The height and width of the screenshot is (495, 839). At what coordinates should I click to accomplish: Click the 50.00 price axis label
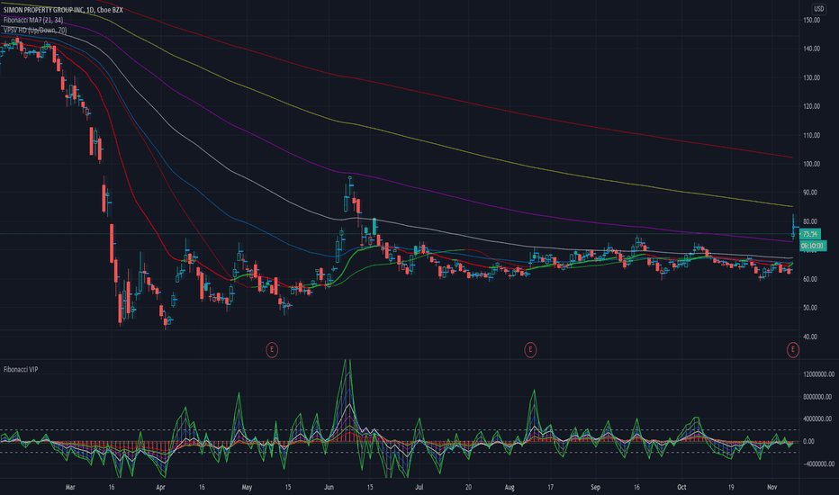(x=811, y=308)
